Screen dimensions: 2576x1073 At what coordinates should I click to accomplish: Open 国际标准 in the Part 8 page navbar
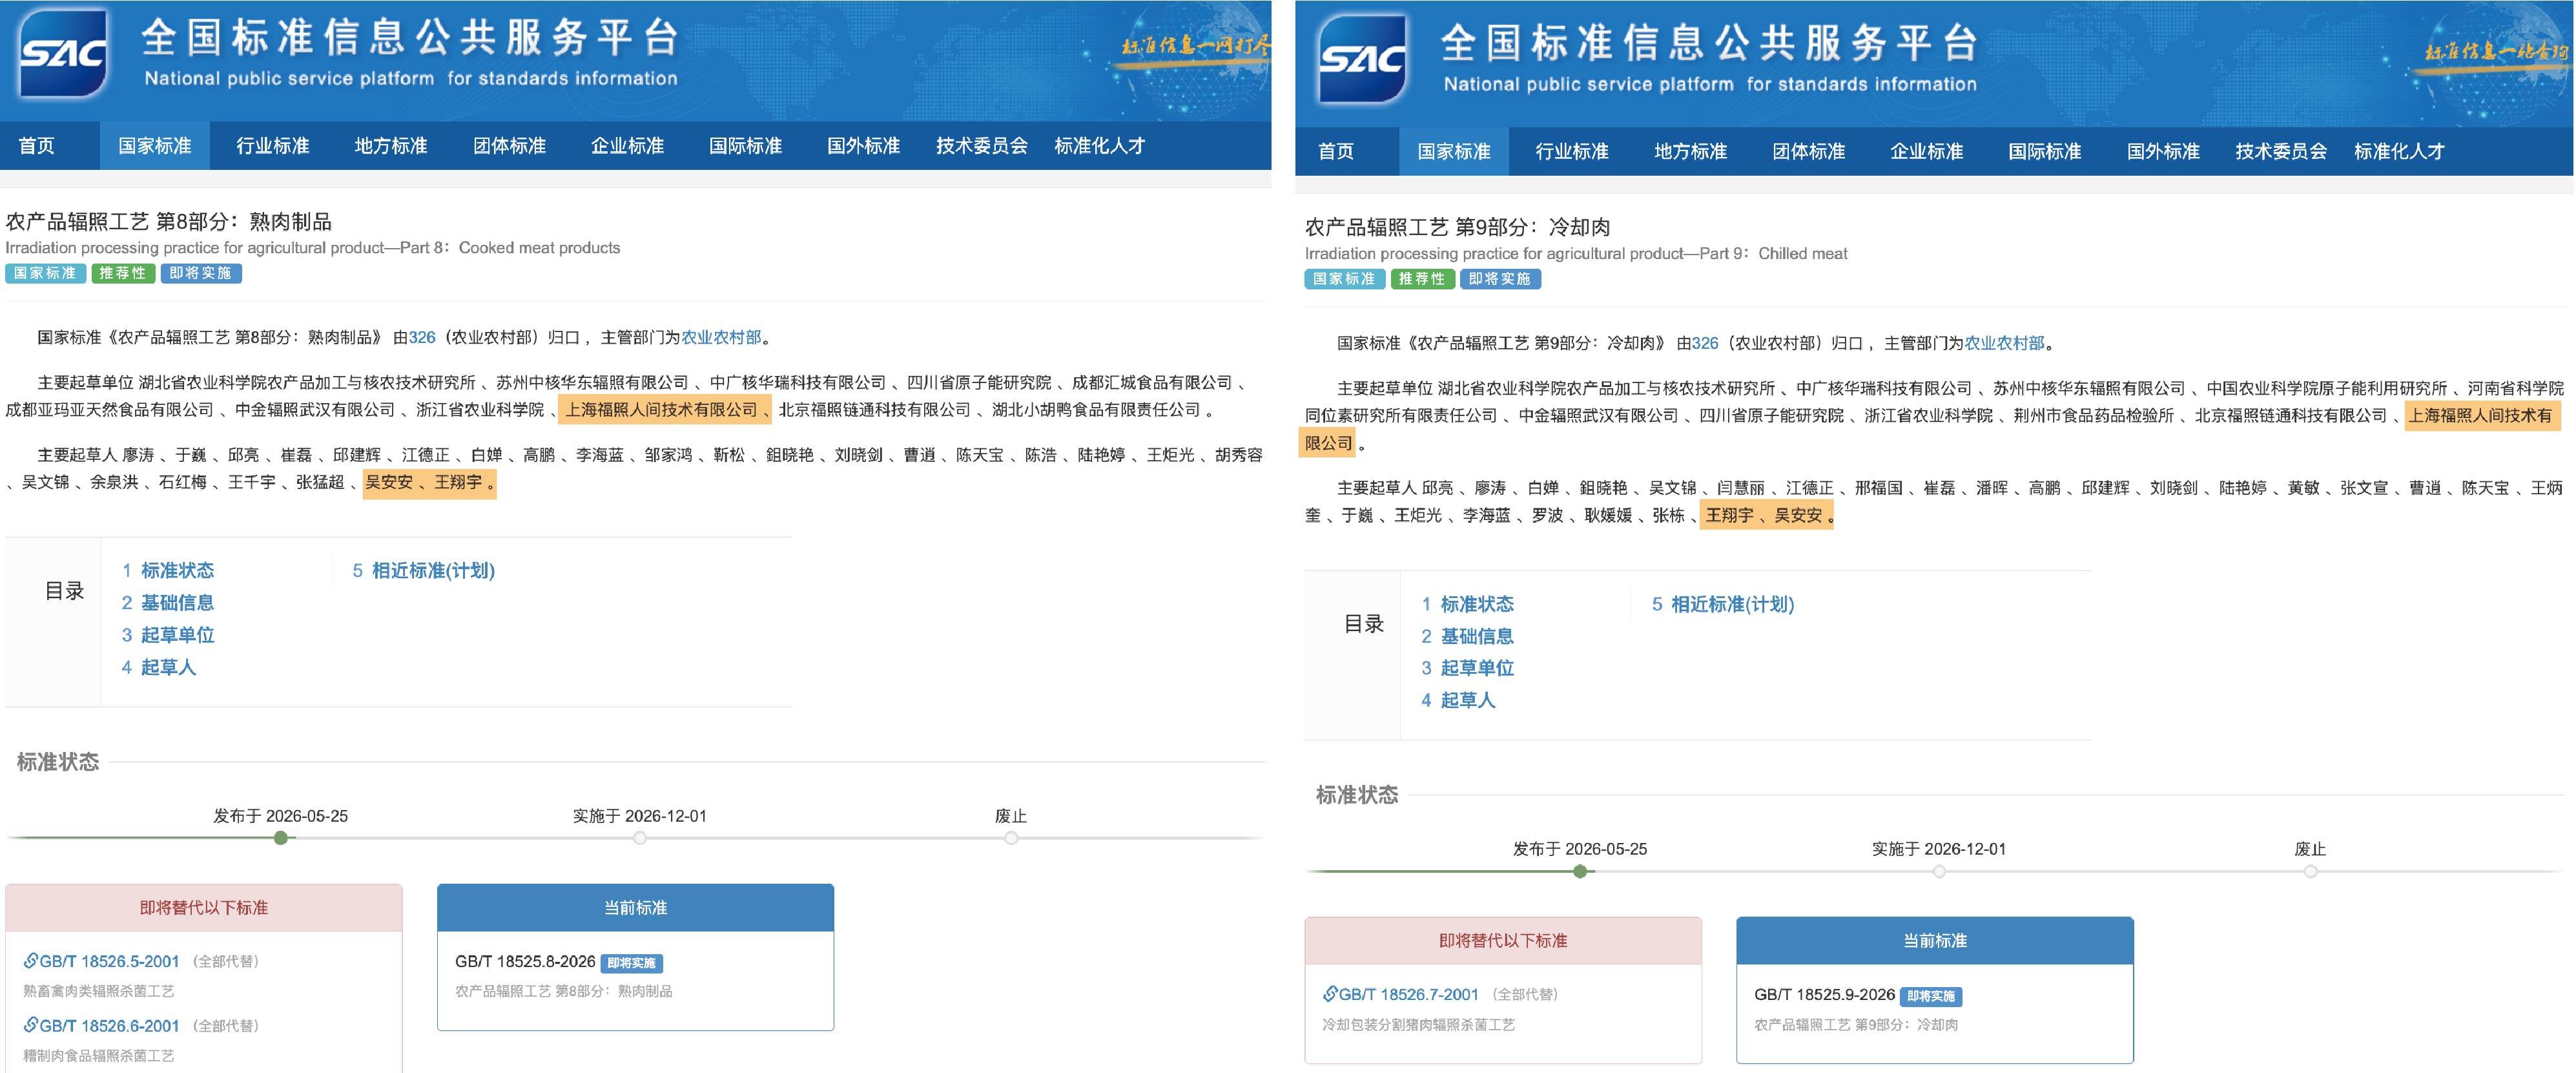click(x=745, y=146)
